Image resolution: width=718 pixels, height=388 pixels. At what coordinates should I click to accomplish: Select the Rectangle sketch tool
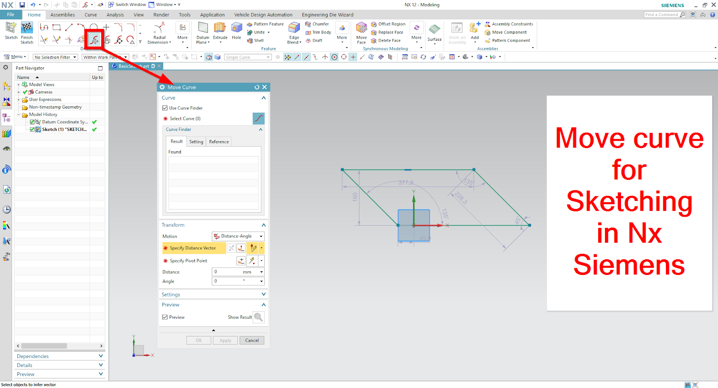57,27
